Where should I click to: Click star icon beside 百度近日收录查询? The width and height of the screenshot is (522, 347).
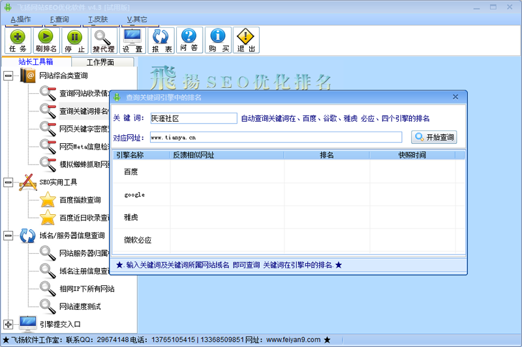48,217
